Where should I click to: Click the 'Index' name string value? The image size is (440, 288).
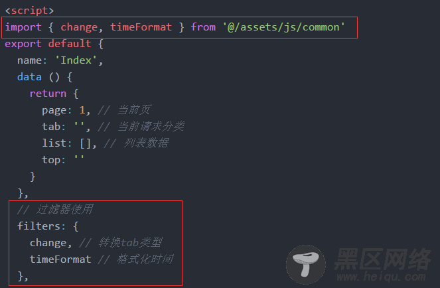click(76, 60)
